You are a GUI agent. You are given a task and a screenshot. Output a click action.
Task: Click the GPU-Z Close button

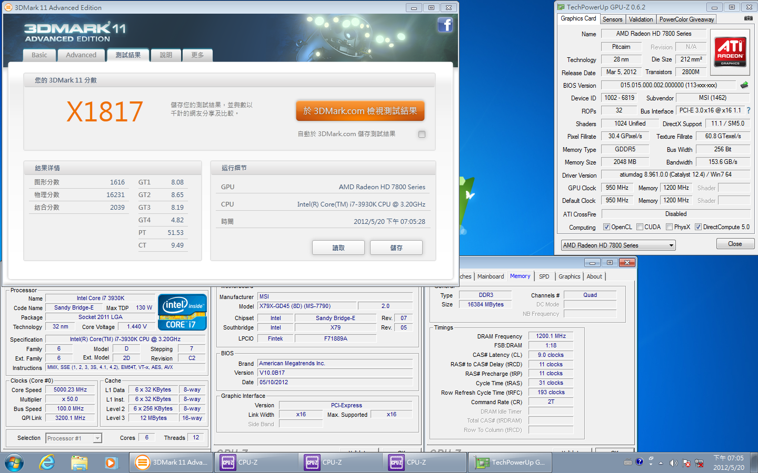(x=735, y=244)
